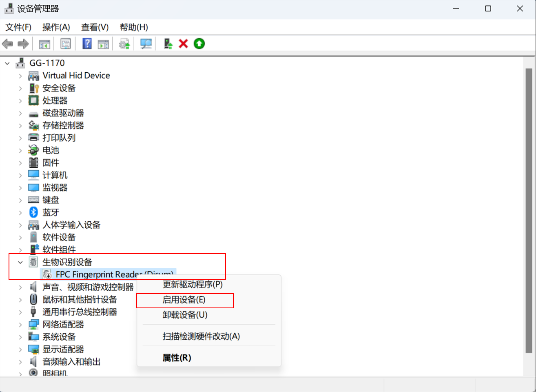Choose 启用设备(E) in the context menu
Image resolution: width=536 pixels, height=392 pixels.
pyautogui.click(x=184, y=300)
